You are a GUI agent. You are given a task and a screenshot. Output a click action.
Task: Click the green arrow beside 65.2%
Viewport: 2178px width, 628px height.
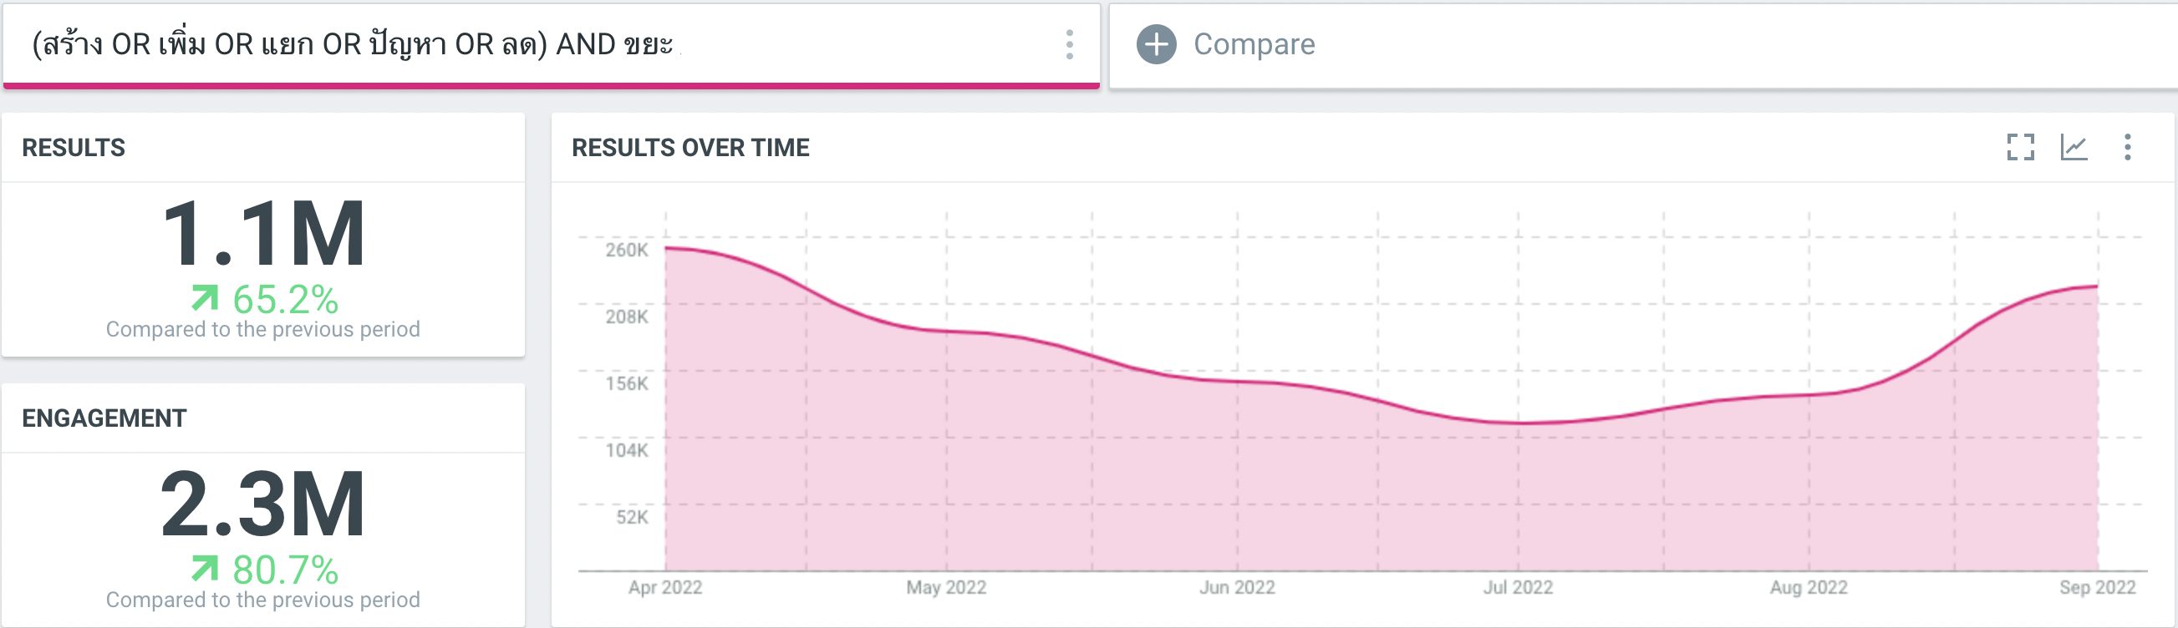coord(205,298)
